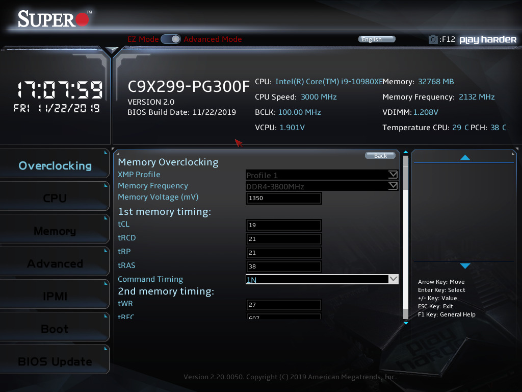Select the tRCD label
The image size is (522, 392).
pyautogui.click(x=127, y=238)
